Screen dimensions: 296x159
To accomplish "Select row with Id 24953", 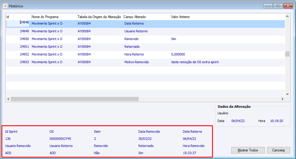I will [145, 62].
